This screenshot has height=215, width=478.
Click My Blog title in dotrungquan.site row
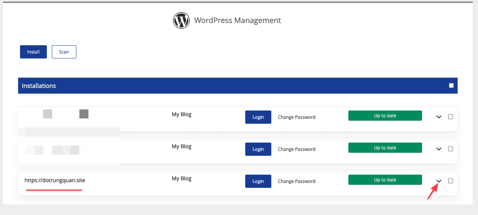tap(182, 178)
